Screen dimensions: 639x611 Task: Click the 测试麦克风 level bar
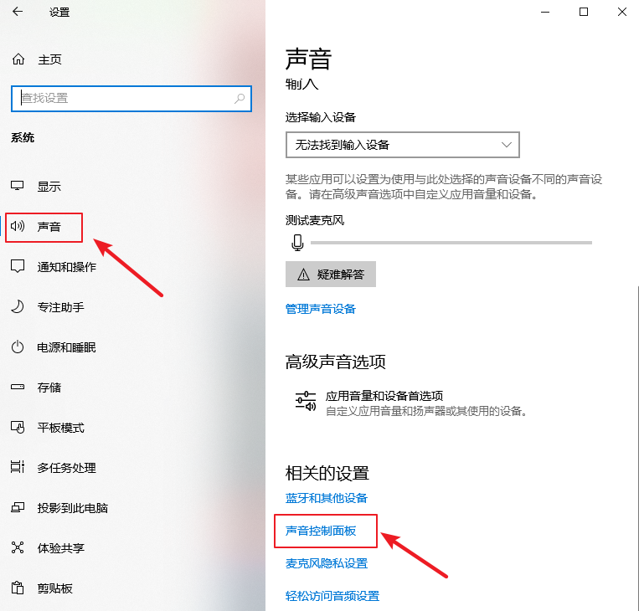(451, 243)
